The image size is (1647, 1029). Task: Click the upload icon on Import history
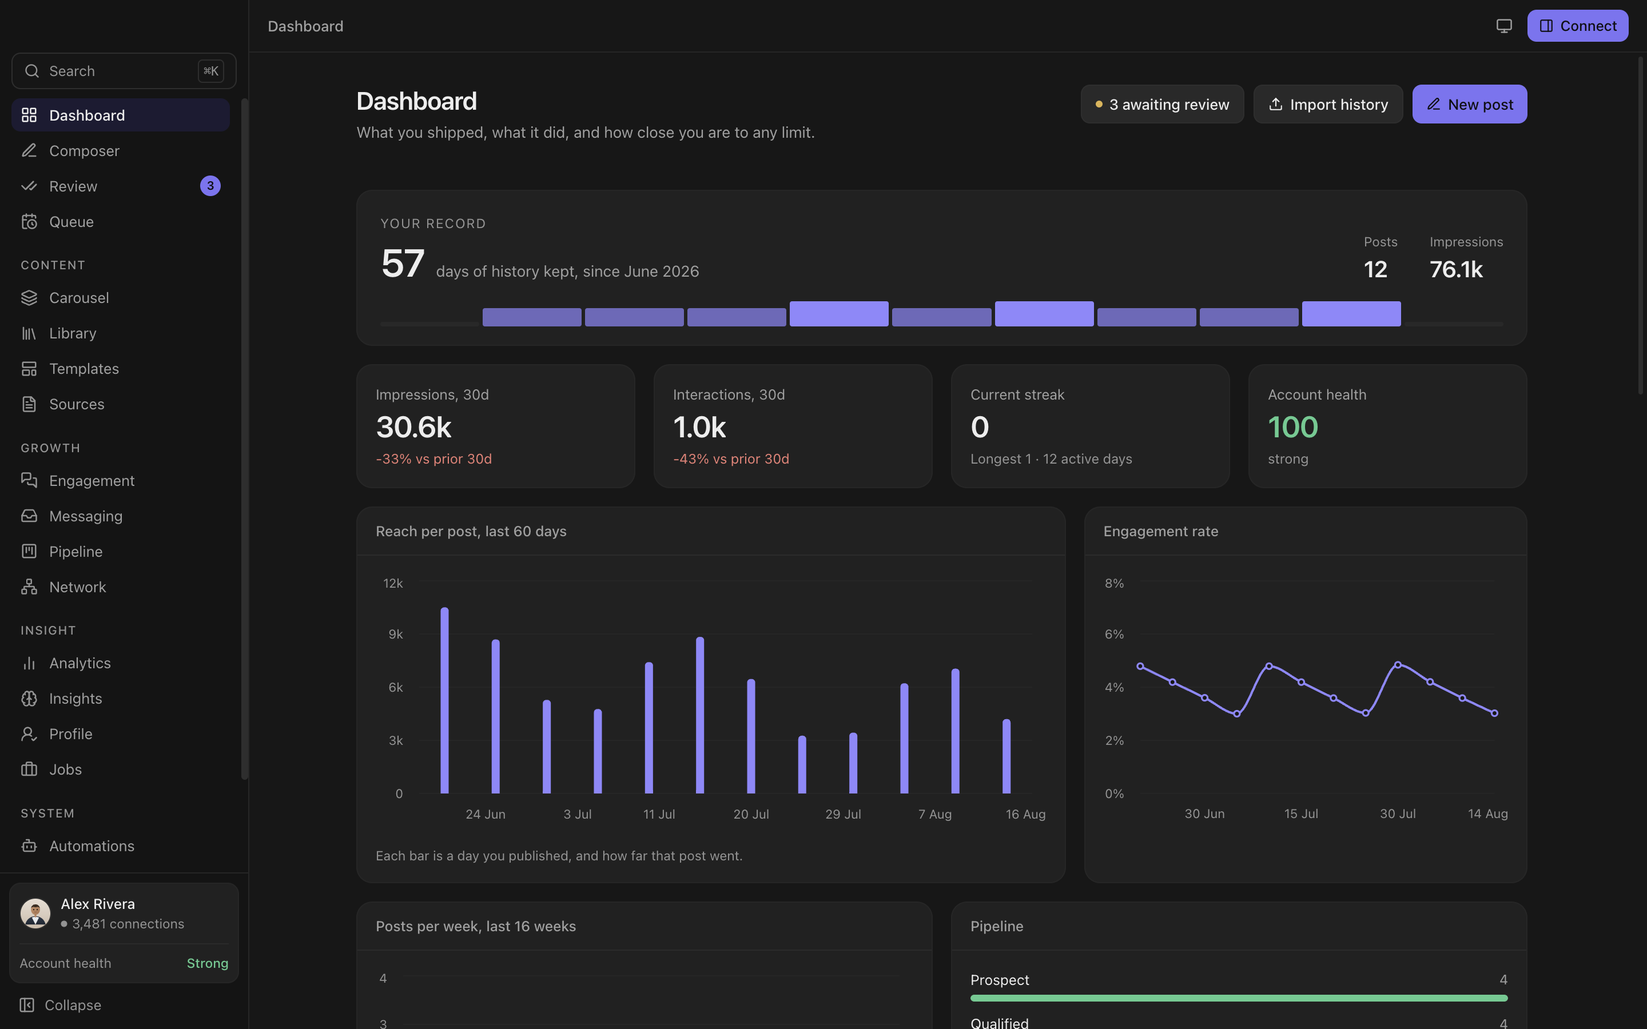click(1275, 104)
